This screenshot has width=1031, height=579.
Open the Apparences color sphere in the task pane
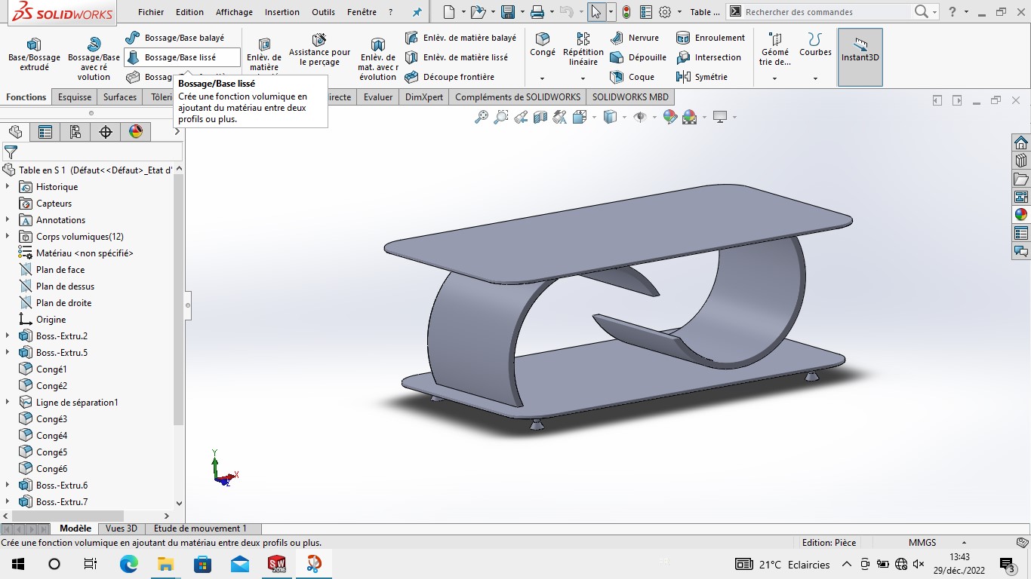pyautogui.click(x=1021, y=214)
